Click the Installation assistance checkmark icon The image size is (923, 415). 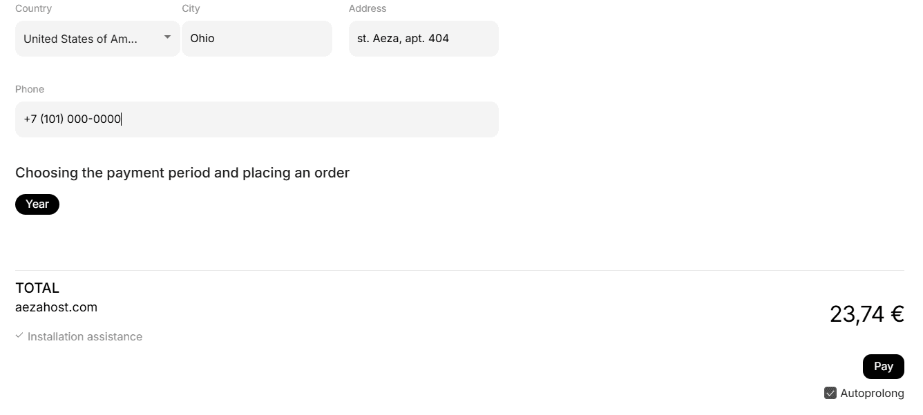19,336
